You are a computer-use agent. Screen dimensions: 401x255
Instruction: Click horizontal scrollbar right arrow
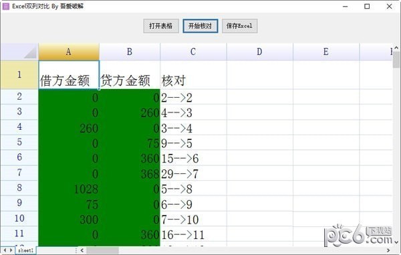388,250
